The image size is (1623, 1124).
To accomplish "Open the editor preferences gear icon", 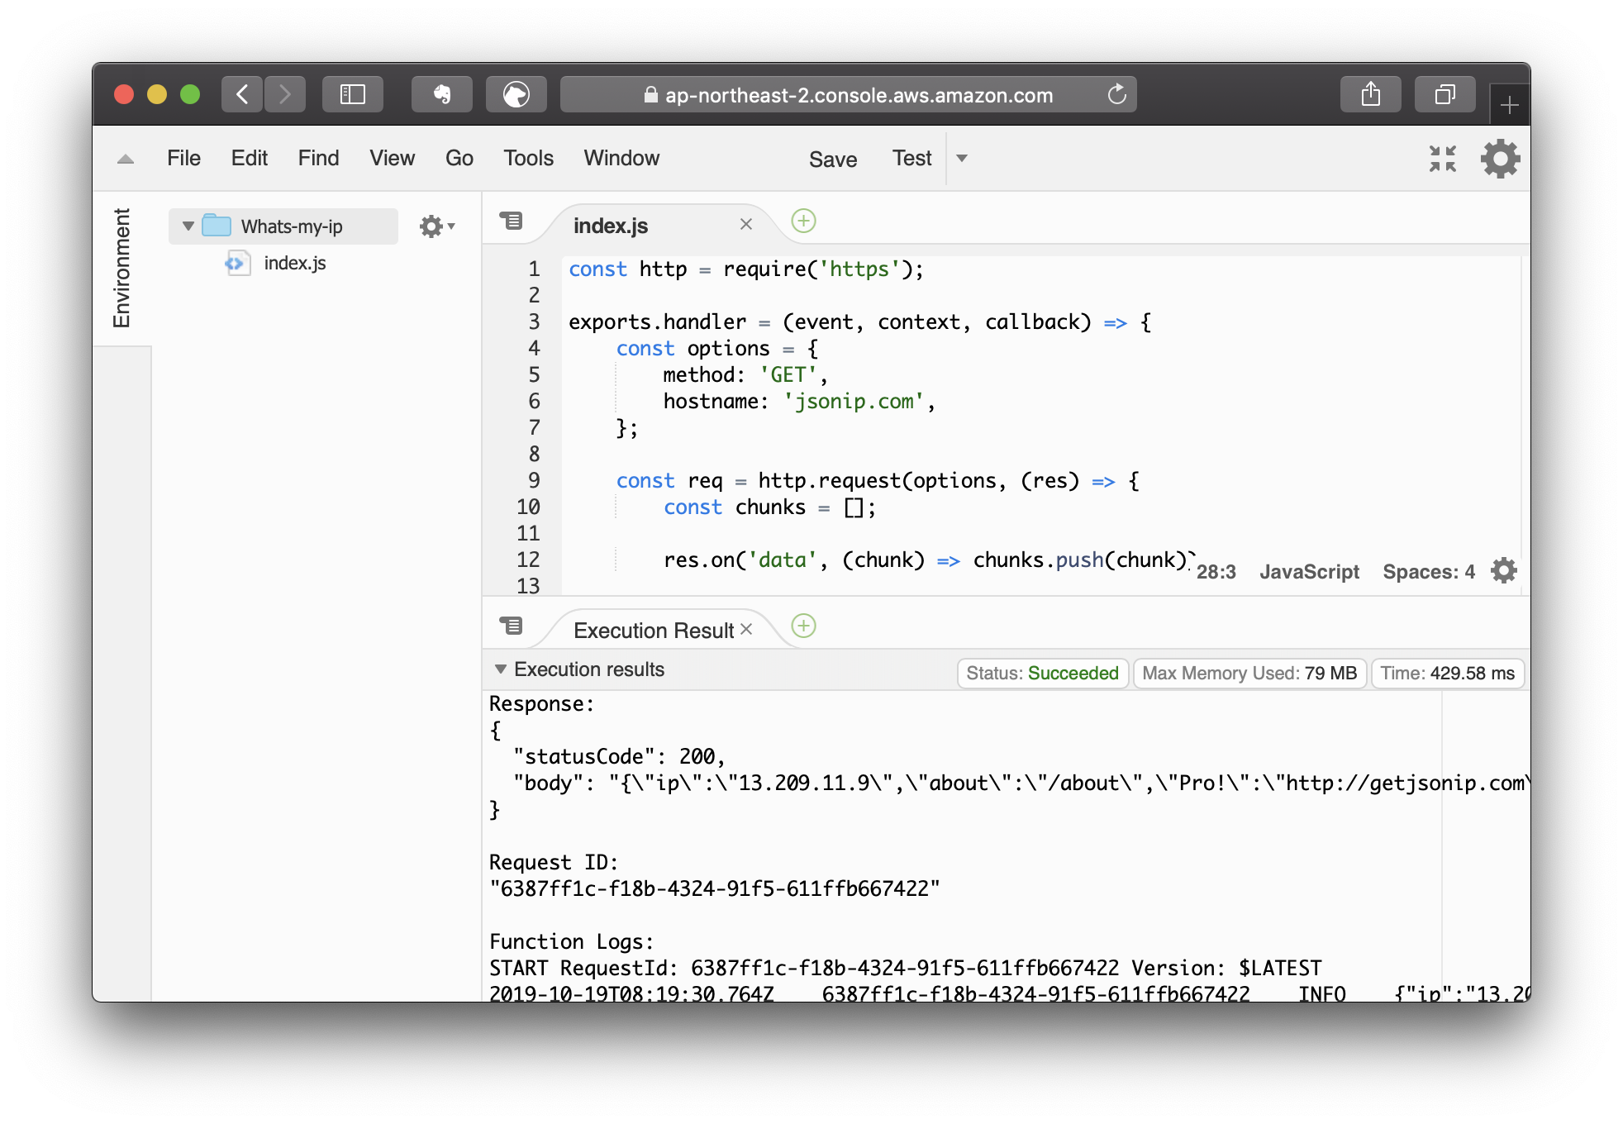I will [x=1500, y=159].
